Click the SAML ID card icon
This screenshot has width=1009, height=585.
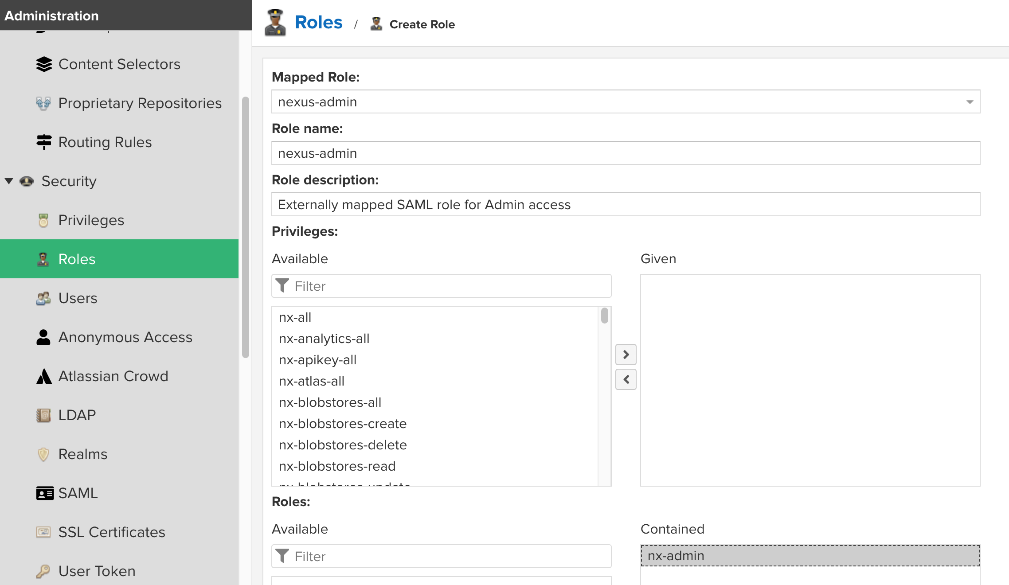point(44,493)
